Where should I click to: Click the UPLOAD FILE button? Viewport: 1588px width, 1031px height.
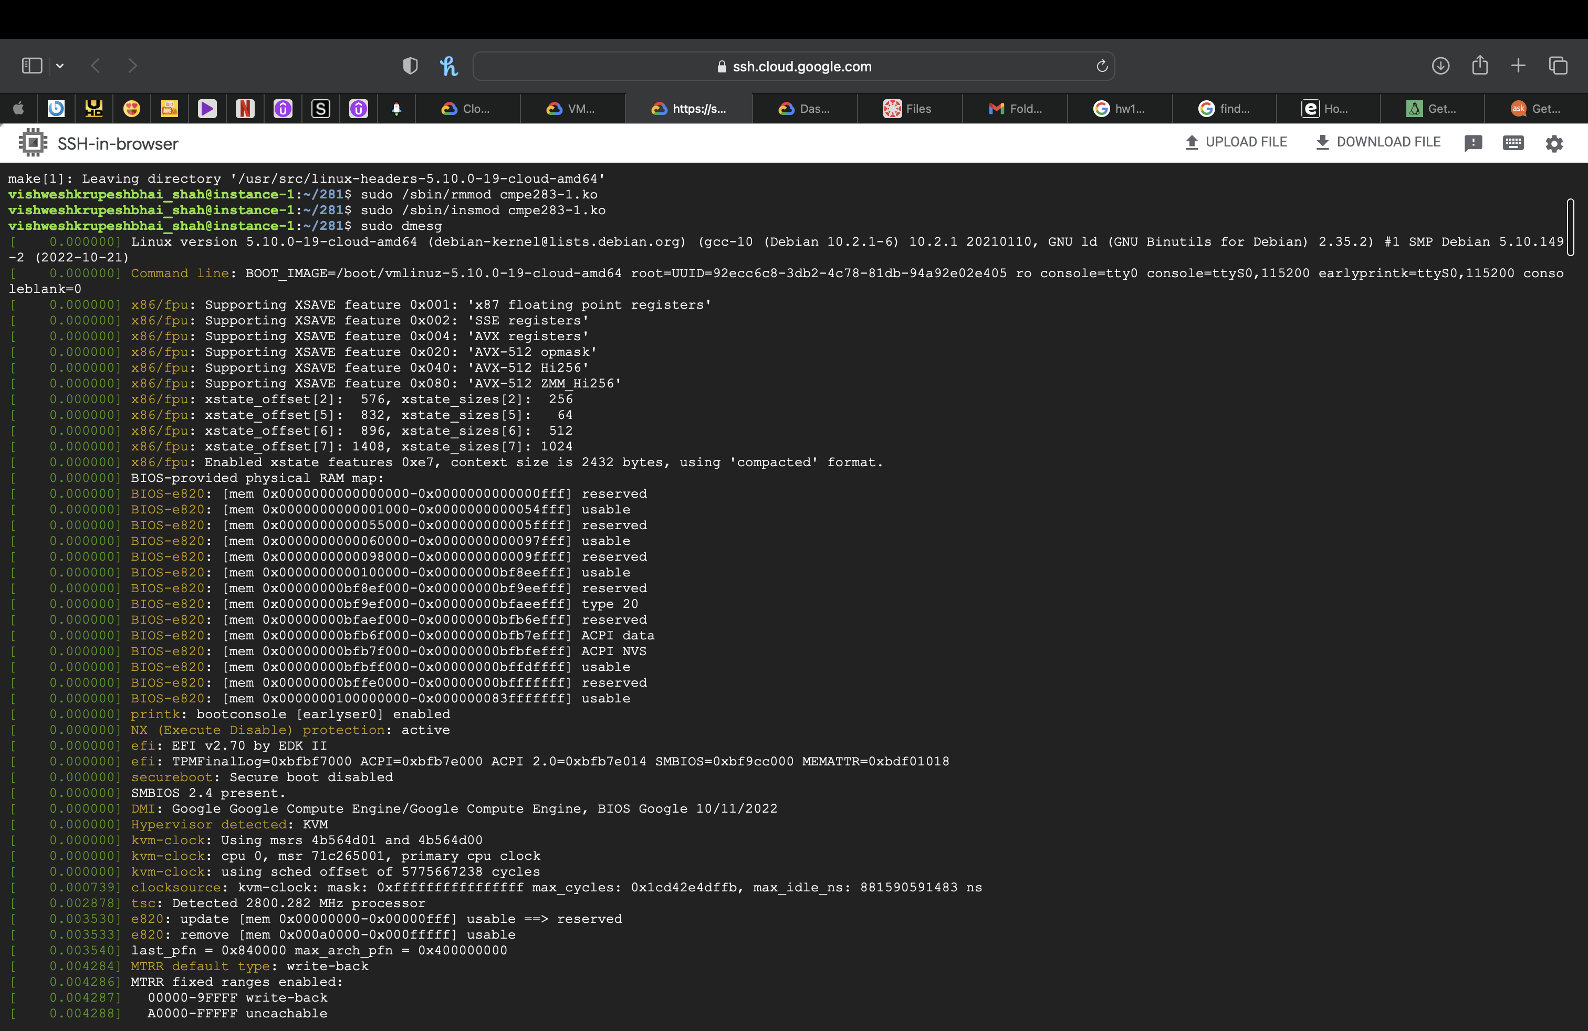tap(1236, 142)
